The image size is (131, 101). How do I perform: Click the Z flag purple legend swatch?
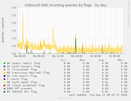pos(4,79)
